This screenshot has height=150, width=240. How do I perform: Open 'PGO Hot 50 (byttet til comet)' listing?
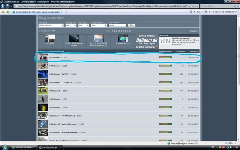click(x=67, y=124)
